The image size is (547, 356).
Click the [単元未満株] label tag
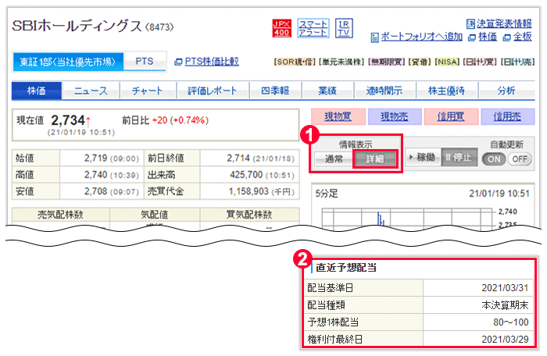[342, 62]
